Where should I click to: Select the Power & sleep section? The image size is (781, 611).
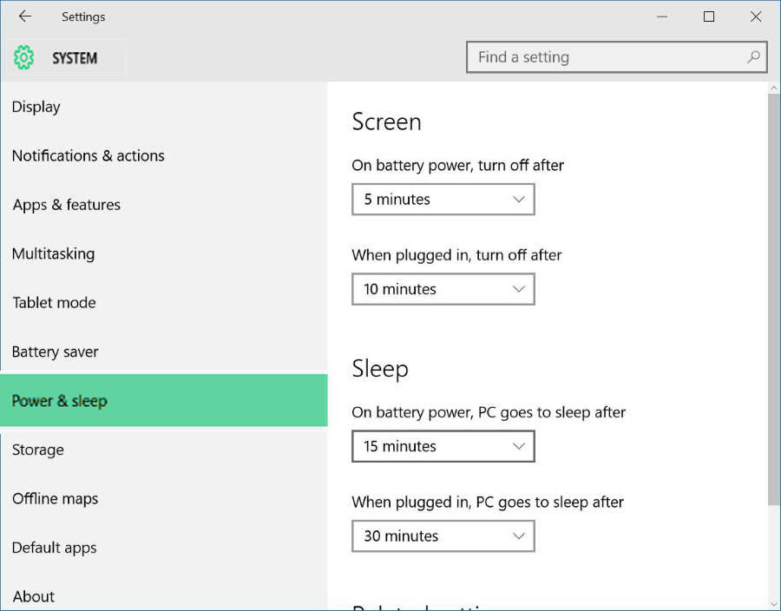(x=59, y=401)
